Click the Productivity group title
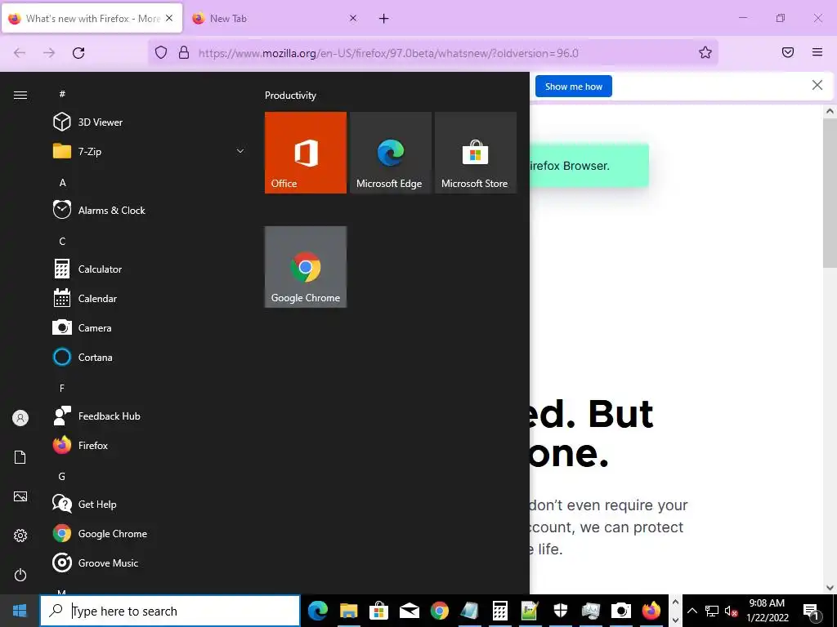The image size is (837, 627). pos(290,96)
